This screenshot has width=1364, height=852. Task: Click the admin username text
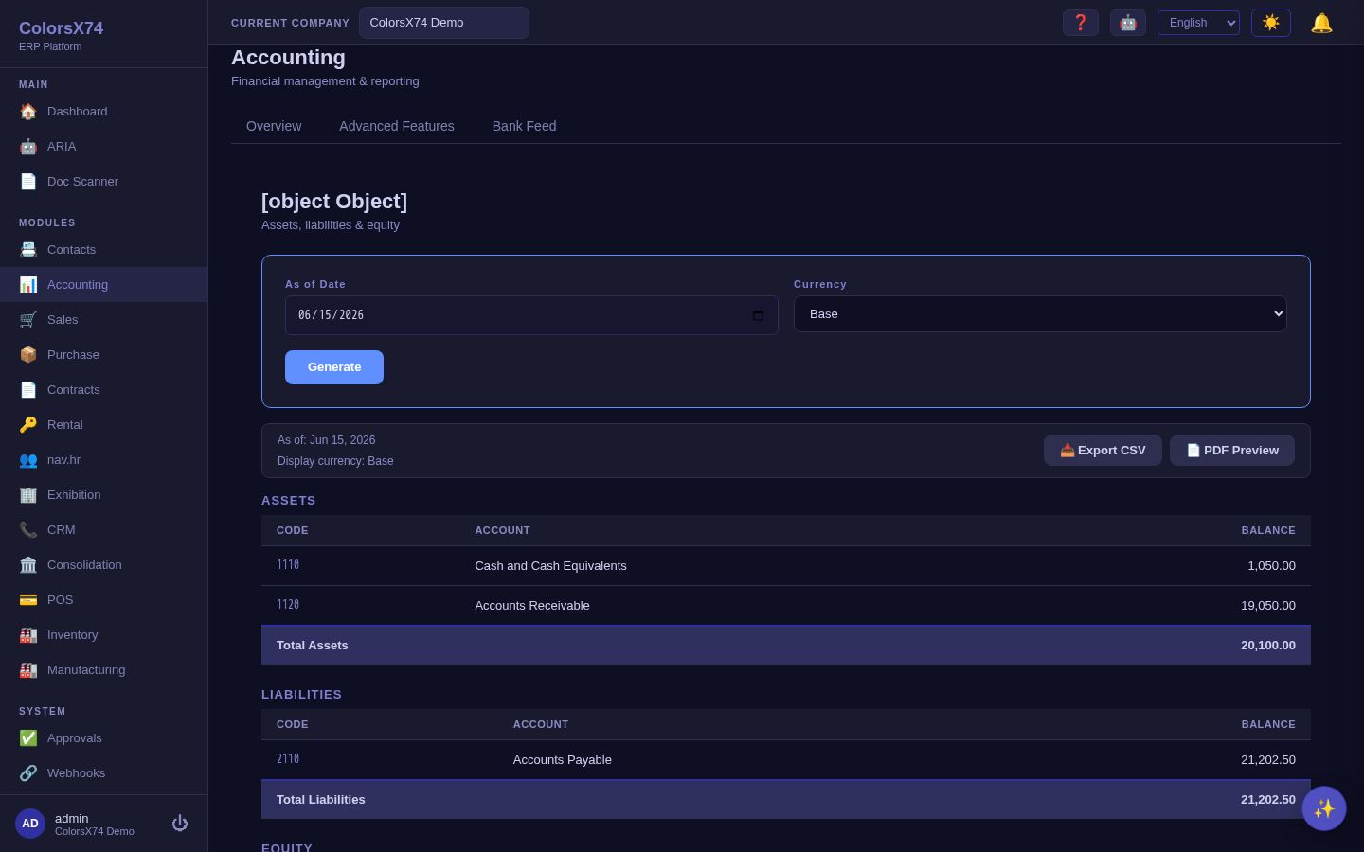pos(72,819)
